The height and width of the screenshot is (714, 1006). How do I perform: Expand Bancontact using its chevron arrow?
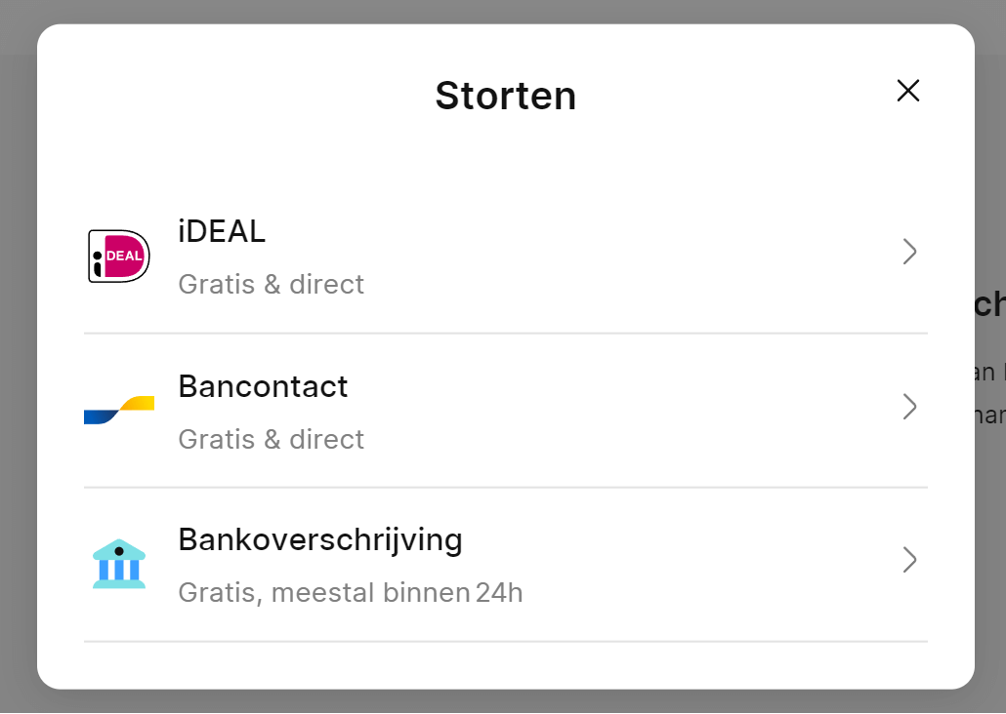909,407
